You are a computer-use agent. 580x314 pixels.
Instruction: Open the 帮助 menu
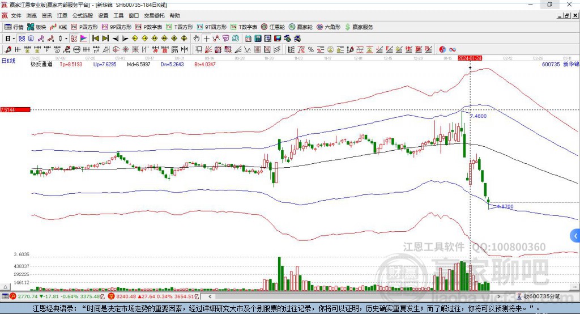pos(174,15)
